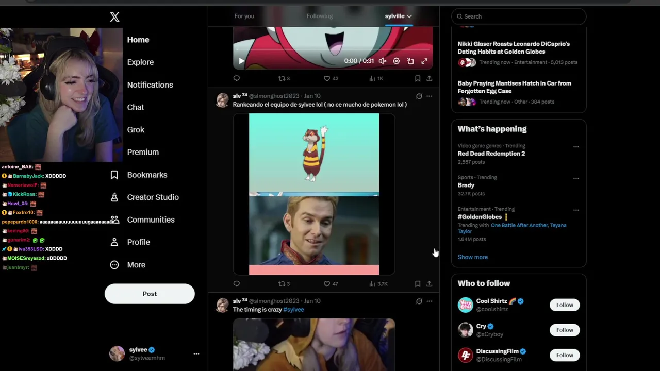Screen dimensions: 660x371
Task: Open Baby Praying Mantises Hatch story
Action: pyautogui.click(x=514, y=87)
